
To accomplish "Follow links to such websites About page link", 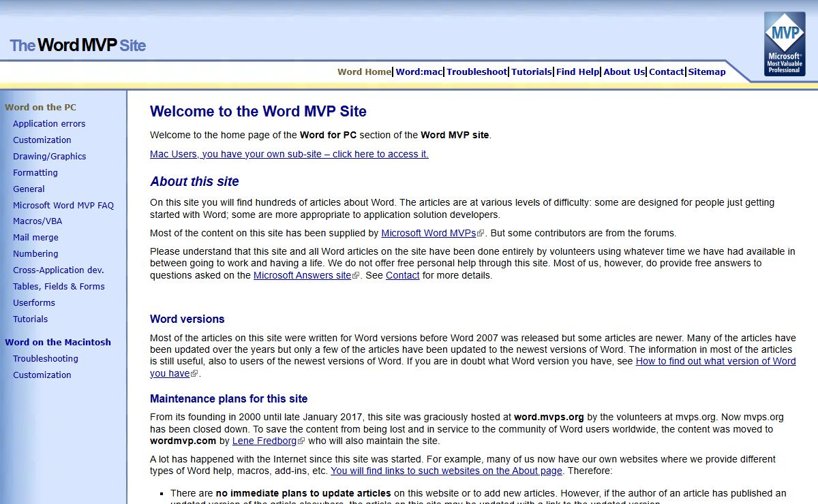I will [x=446, y=471].
